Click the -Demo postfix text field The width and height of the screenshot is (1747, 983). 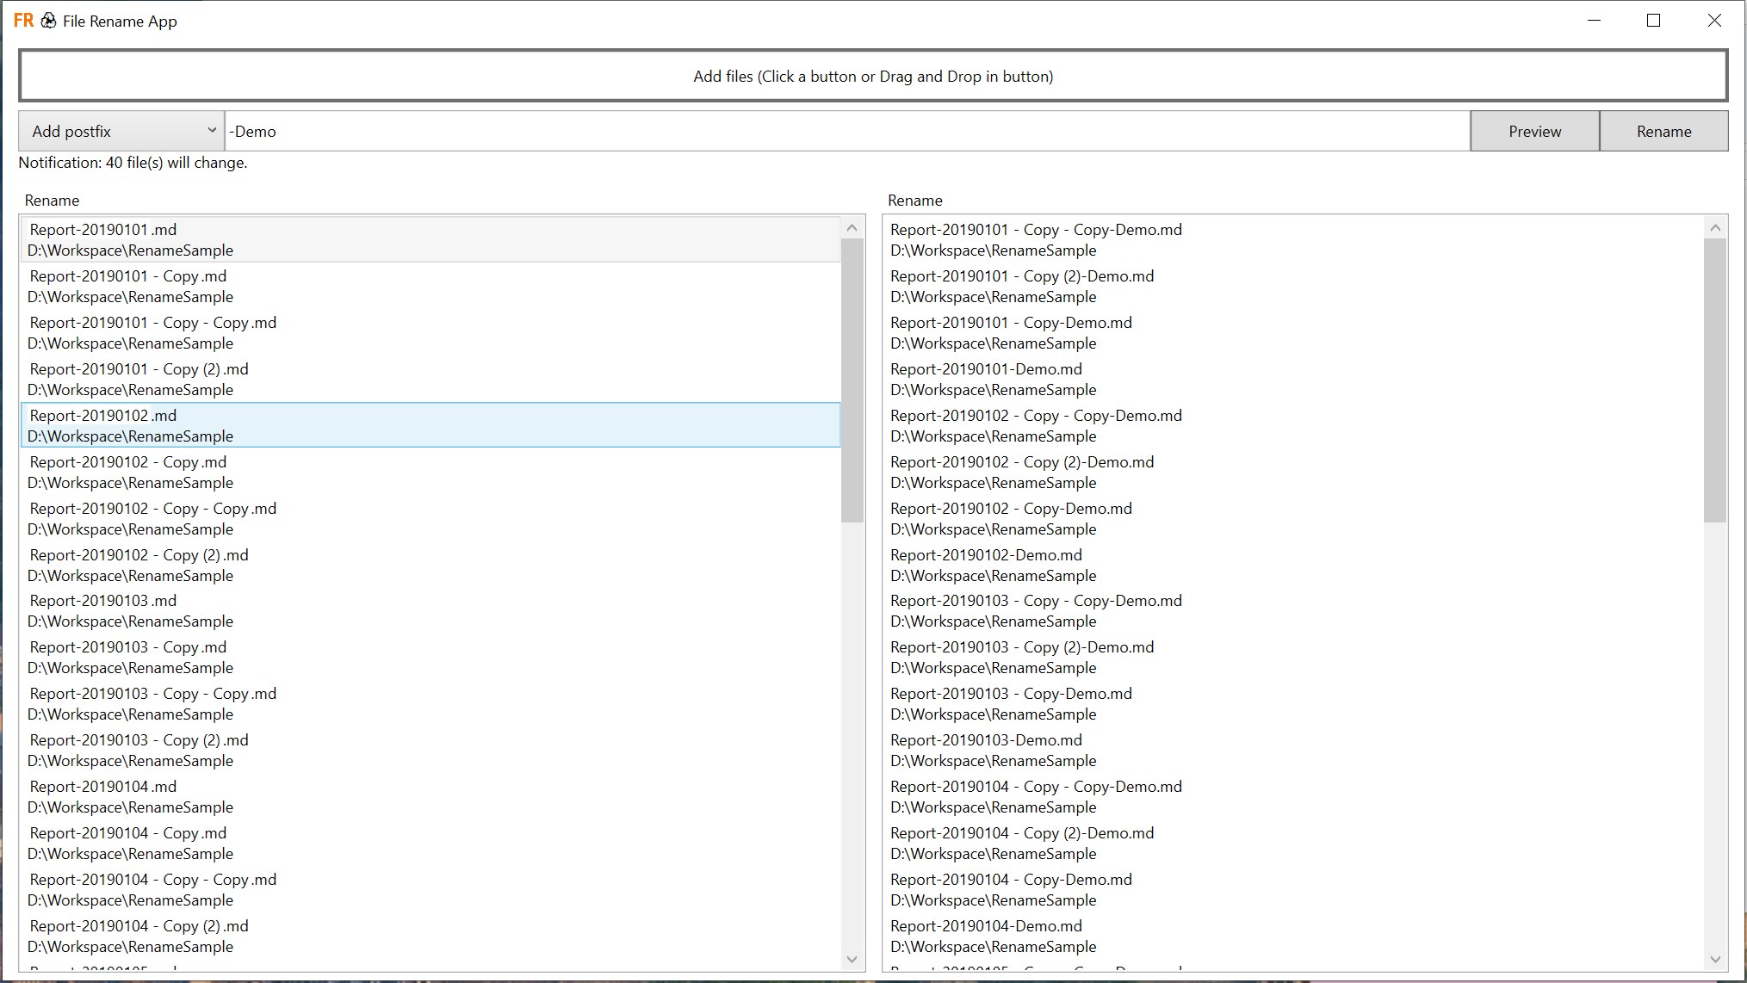tap(846, 132)
